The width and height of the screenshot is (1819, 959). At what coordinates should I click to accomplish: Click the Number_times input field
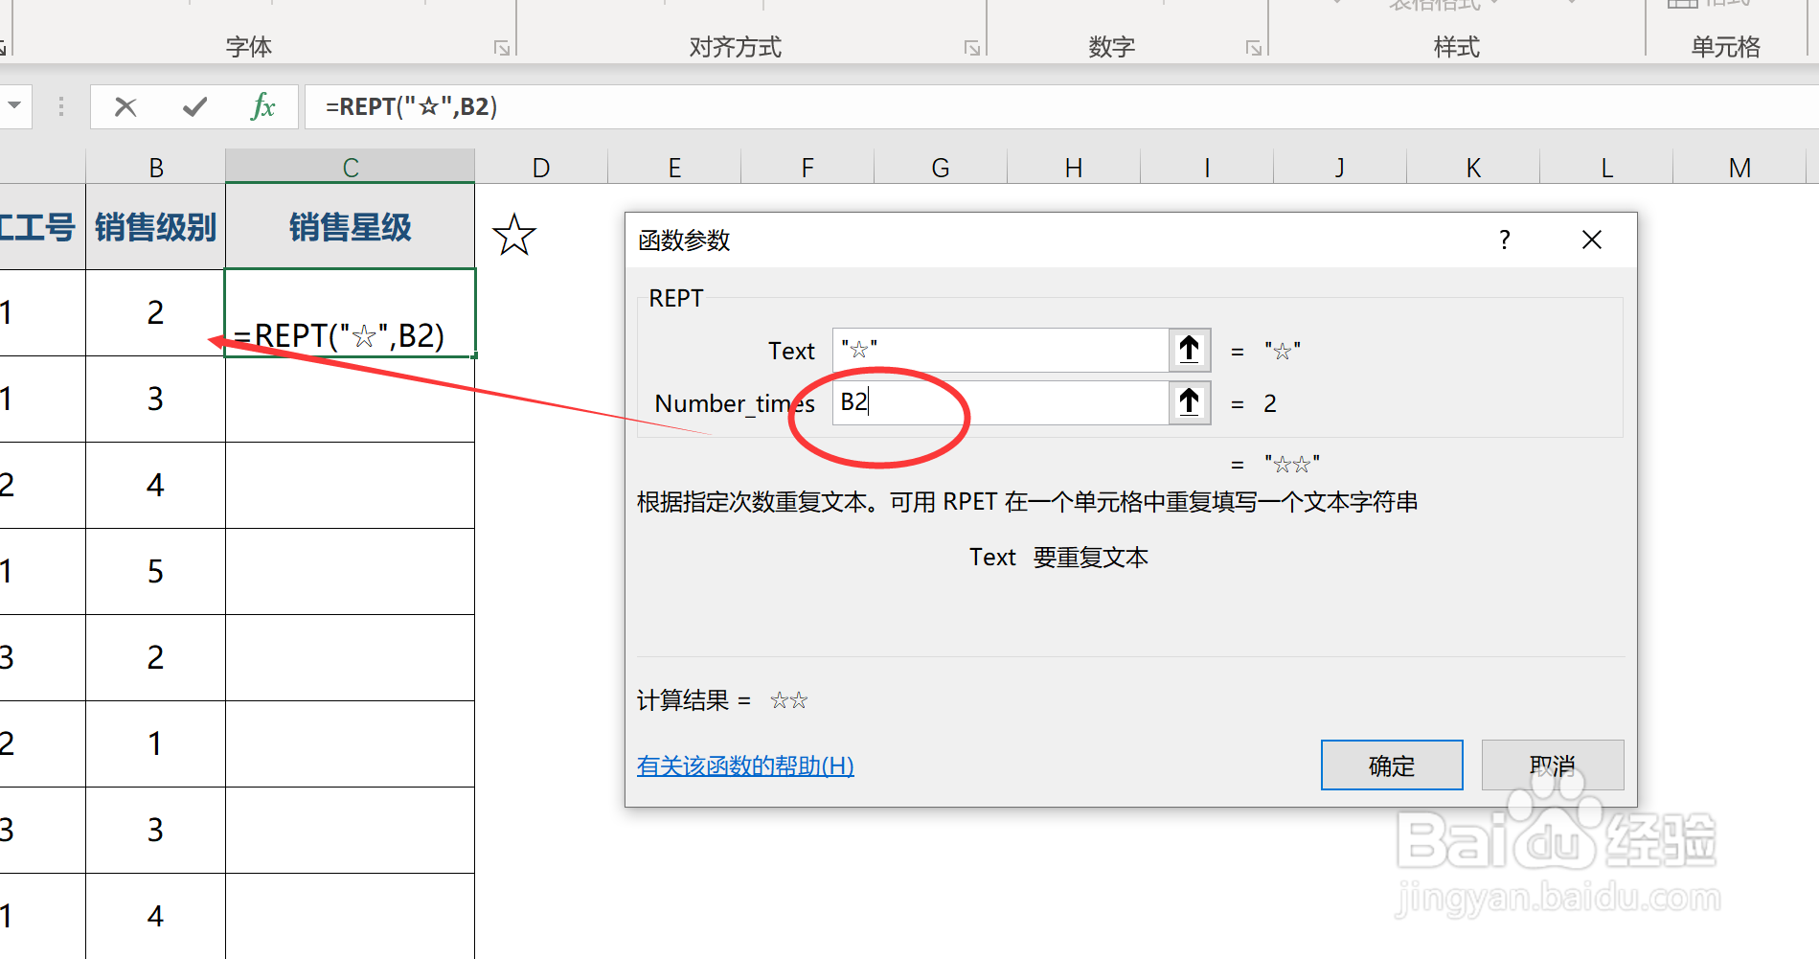click(x=1001, y=402)
